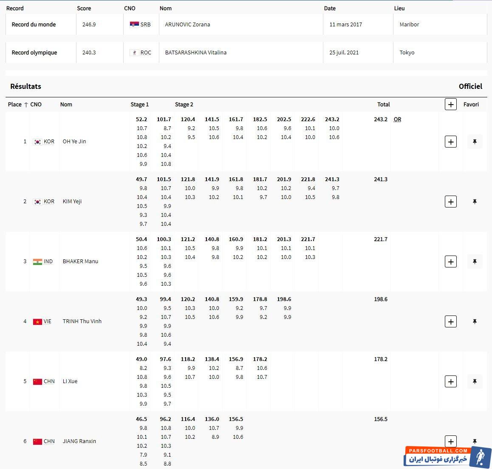Viewport: 492px width, 469px height.
Task: Sort results by Place column arrow
Action: (26, 105)
